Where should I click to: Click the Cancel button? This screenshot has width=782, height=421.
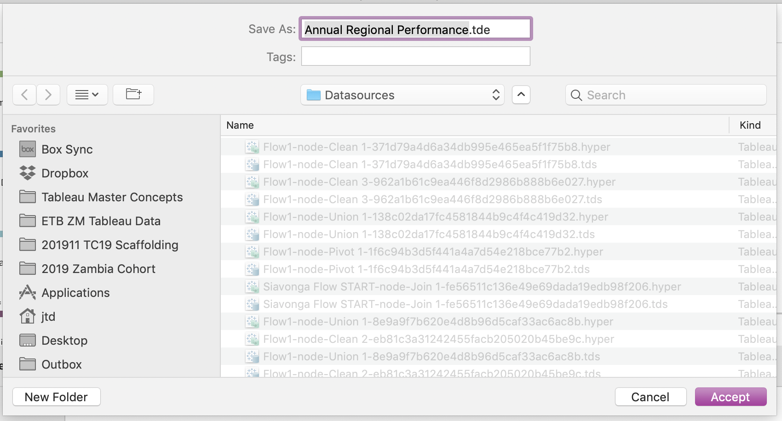pyautogui.click(x=650, y=397)
